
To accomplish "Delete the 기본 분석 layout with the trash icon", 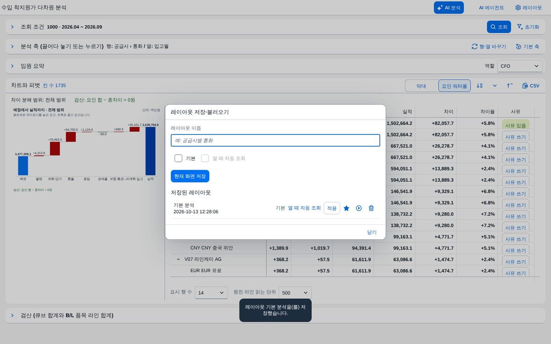I will [x=371, y=208].
